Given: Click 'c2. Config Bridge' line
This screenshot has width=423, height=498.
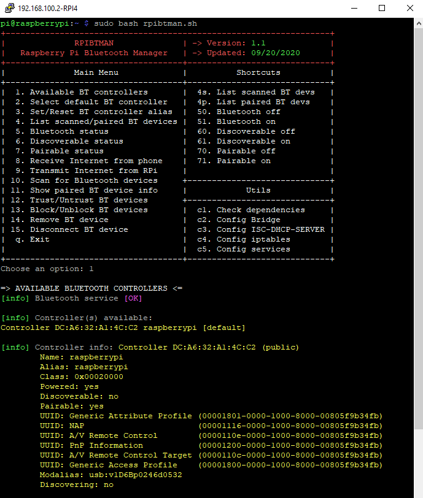Looking at the screenshot, I should click(239, 220).
